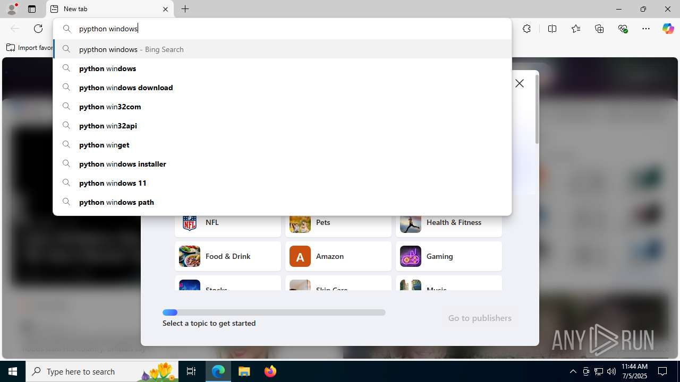This screenshot has height=382, width=680.
Task: Show hidden system tray icons
Action: 573,371
